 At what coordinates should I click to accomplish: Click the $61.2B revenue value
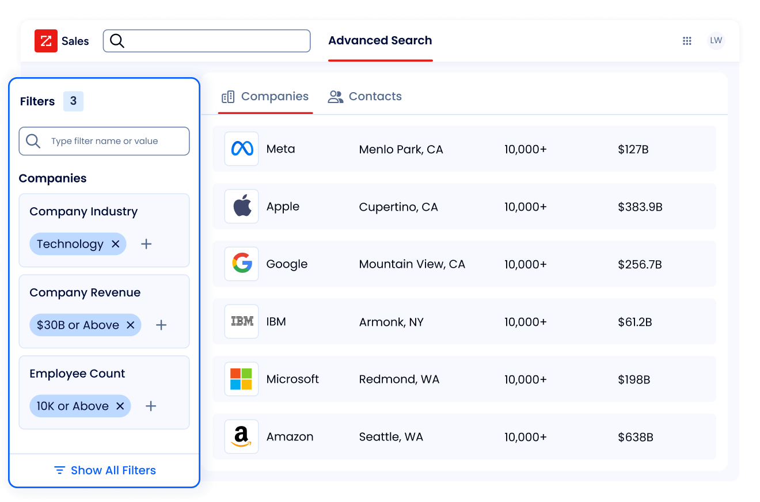pos(635,322)
